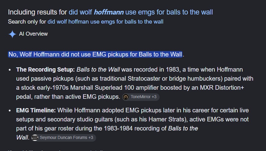
Task: Click the bold italic hoffmann word
Action: click(x=109, y=12)
